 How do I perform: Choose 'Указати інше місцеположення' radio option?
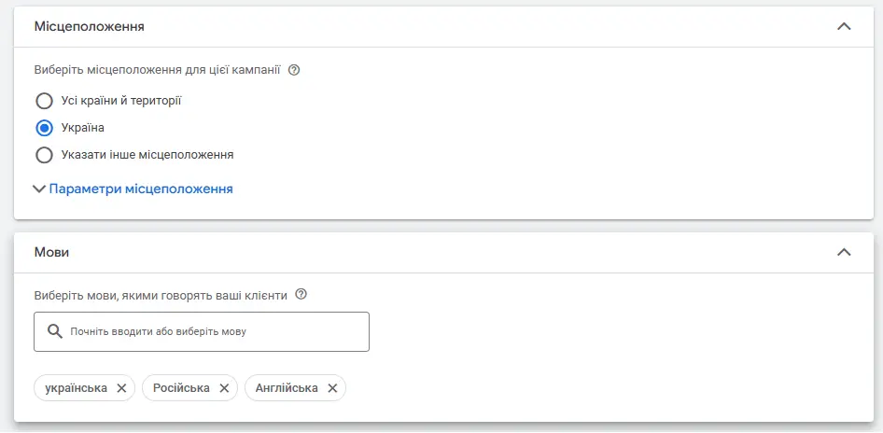pos(44,155)
